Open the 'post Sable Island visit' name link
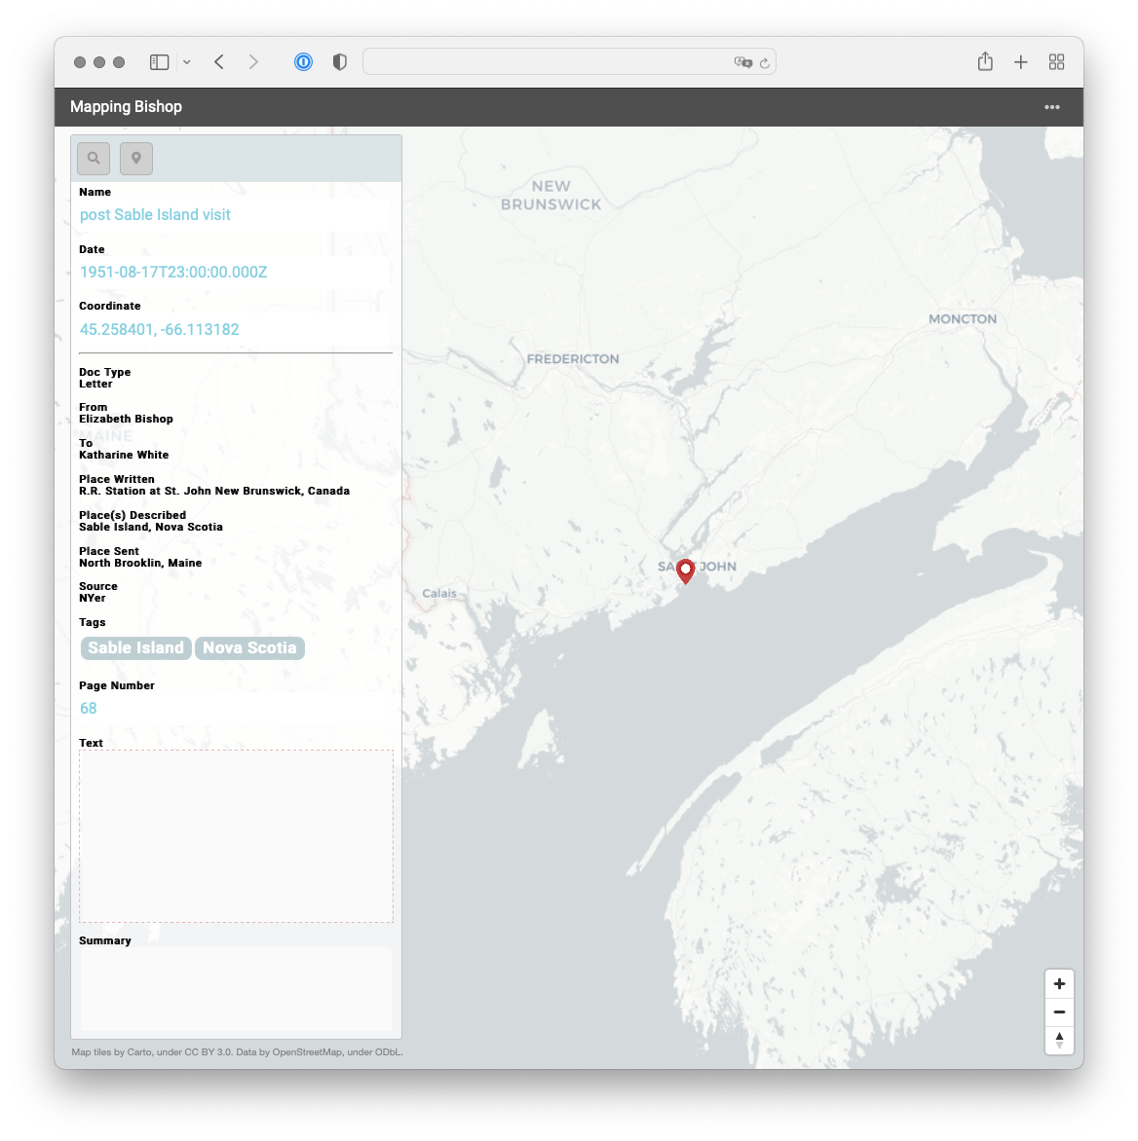 click(x=155, y=214)
